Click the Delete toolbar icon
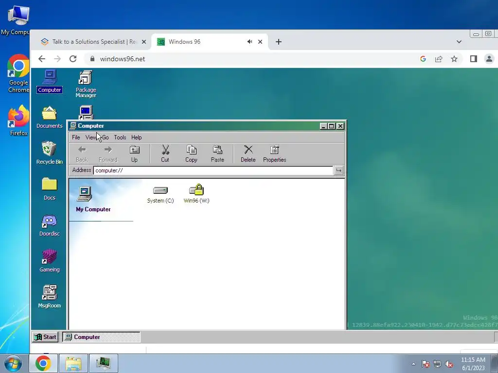The image size is (498, 373). (x=248, y=154)
